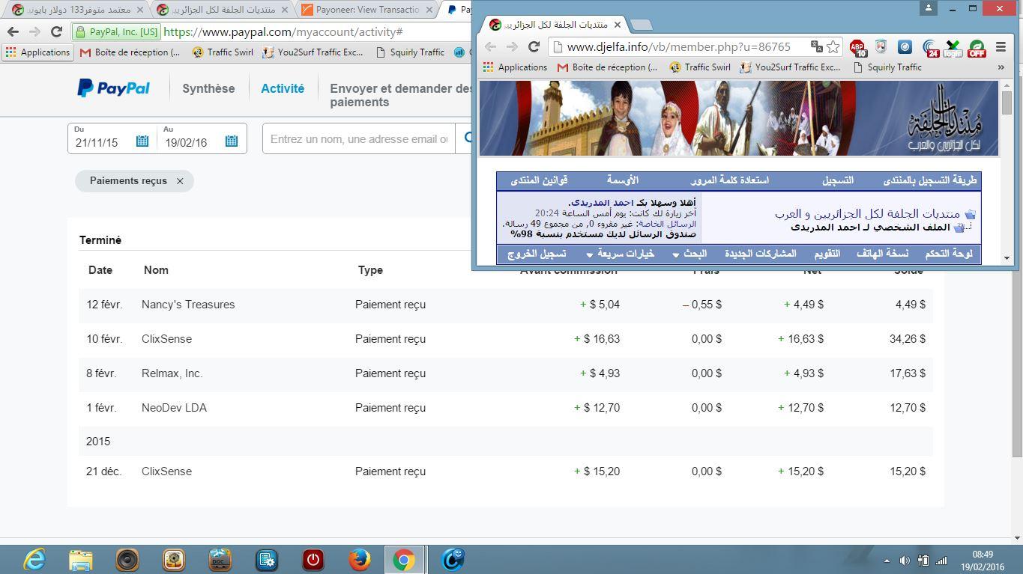This screenshot has width=1023, height=574.
Task: Open Boîte de réception bookmark in djelfa window
Action: click(x=607, y=67)
